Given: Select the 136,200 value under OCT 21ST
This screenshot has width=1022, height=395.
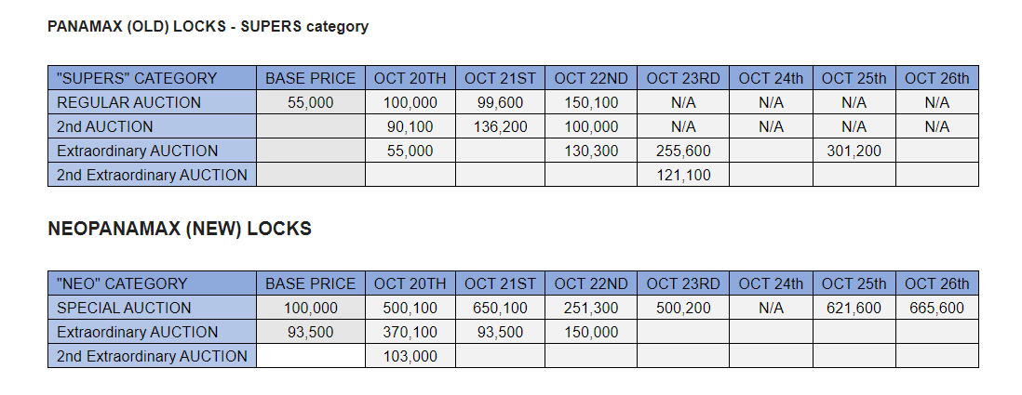Looking at the screenshot, I should click(x=500, y=126).
